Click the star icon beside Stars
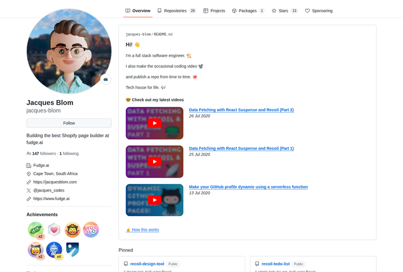This screenshot has height=272, width=403. pos(274,11)
